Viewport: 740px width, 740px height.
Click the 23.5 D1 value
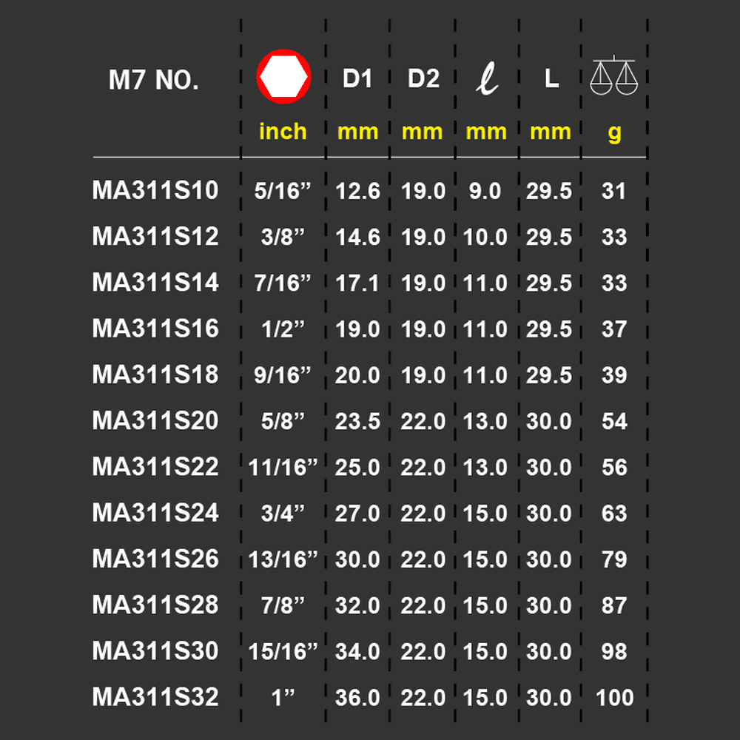[357, 422]
